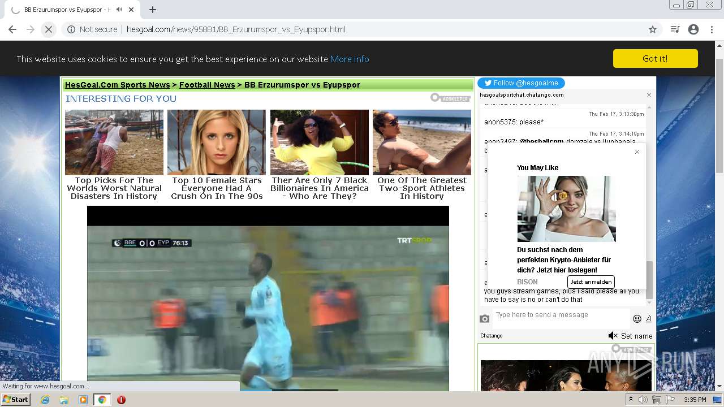Image resolution: width=724 pixels, height=407 pixels.
Task: Bookmark this page with the star
Action: 653,29
